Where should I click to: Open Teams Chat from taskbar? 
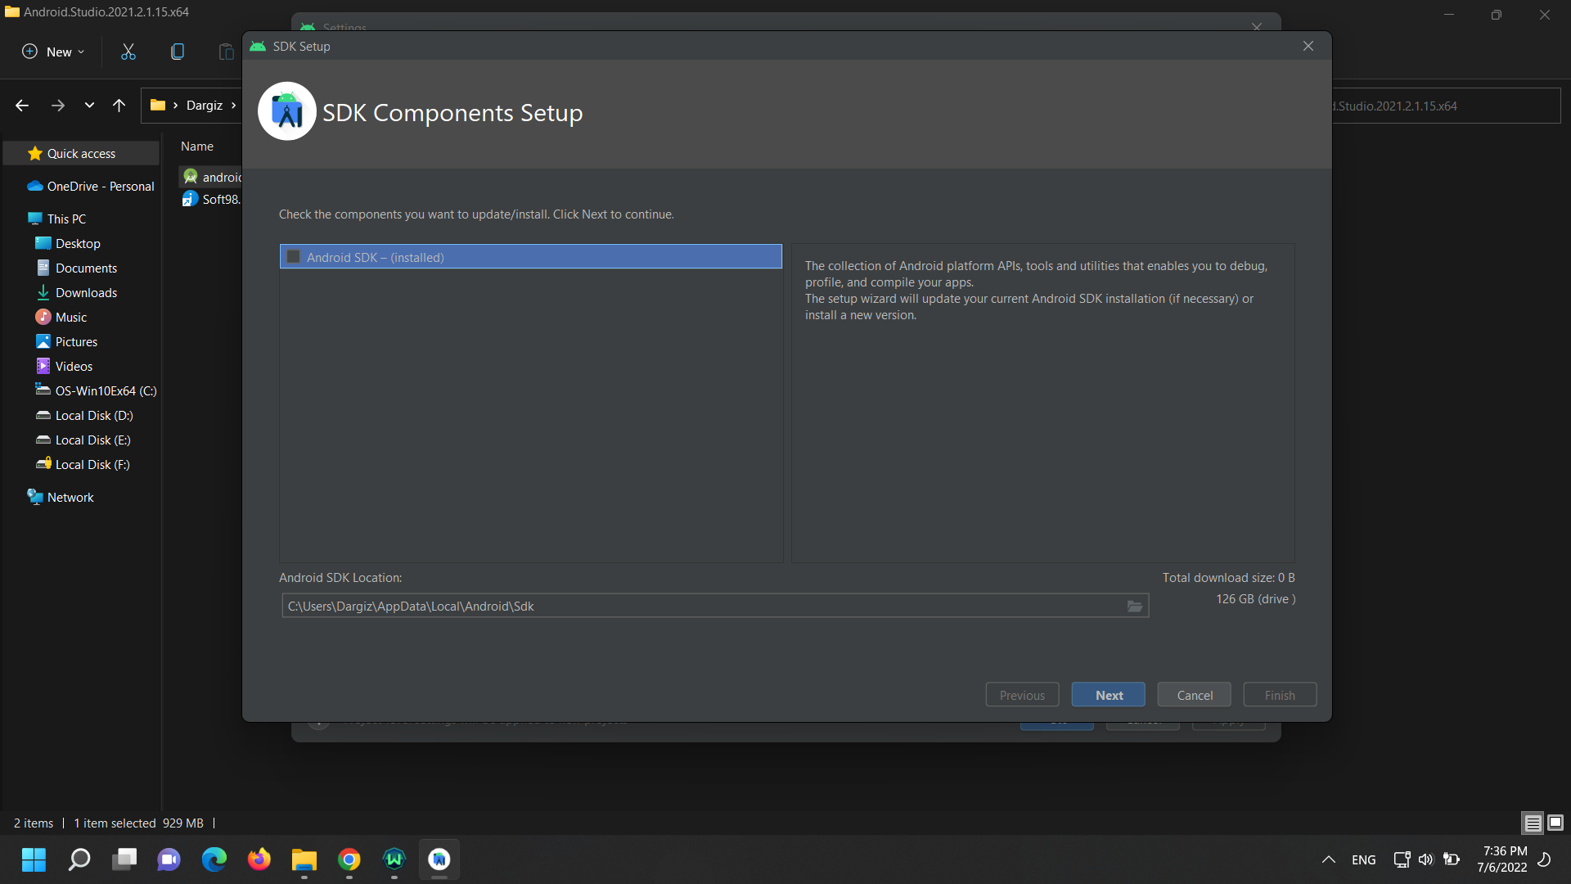tap(169, 859)
